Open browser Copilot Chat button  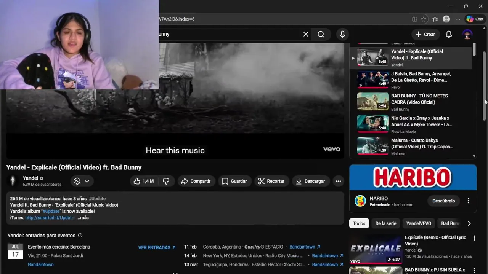pyautogui.click(x=475, y=19)
